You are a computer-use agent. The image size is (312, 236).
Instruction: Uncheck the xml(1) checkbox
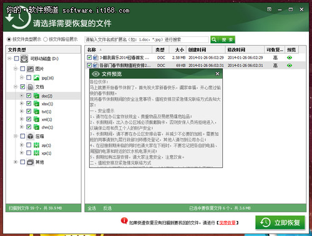pos(29,119)
